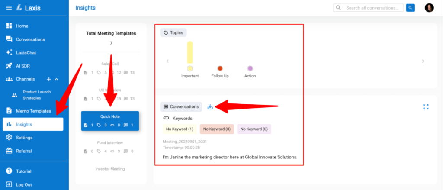443x190 pixels.
Task: Select the Quick Note template card
Action: [110, 121]
